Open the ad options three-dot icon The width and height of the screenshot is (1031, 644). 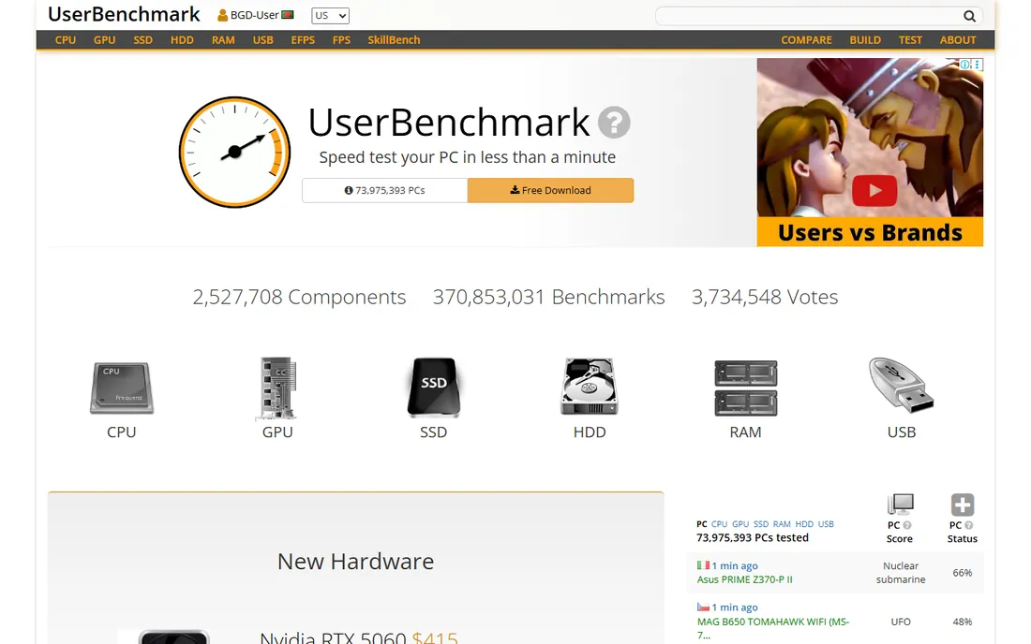pos(978,65)
